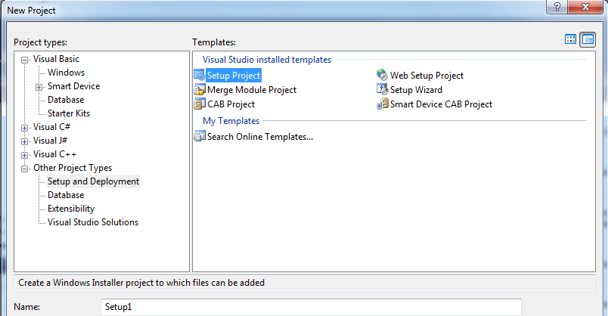
Task: Click the Merge Module Project icon
Action: 200,89
